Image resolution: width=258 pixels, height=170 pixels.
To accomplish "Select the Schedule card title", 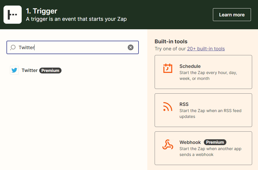I will pyautogui.click(x=190, y=66).
